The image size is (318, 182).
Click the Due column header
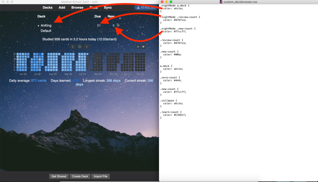pos(98,16)
